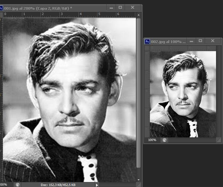Click vertical scrollbar thumb in 001.jpg window

click(x=138, y=93)
